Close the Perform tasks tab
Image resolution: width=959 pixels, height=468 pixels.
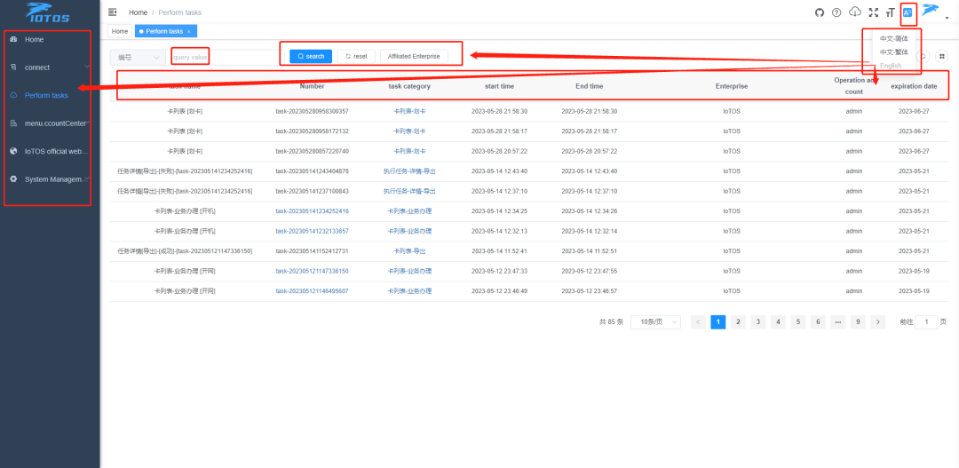(x=189, y=32)
